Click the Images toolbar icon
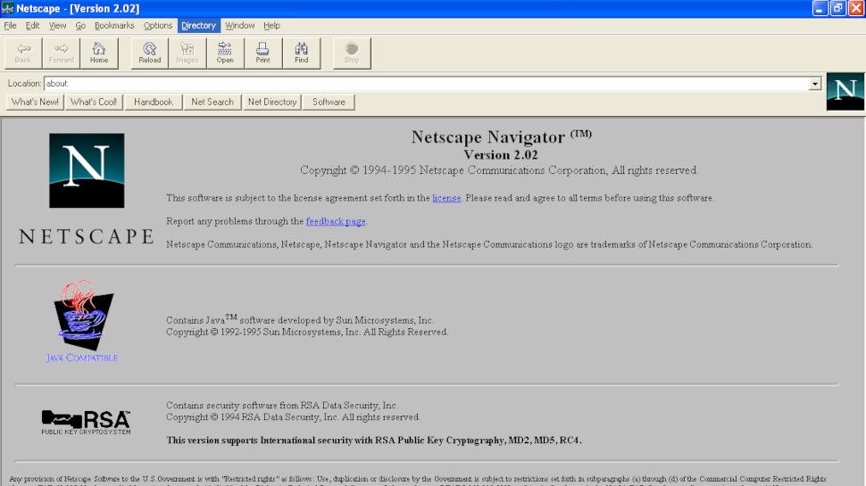This screenshot has width=866, height=486. point(187,53)
